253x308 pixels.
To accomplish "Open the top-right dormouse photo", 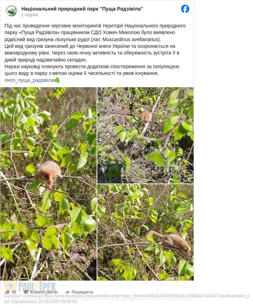I will click(145, 135).
